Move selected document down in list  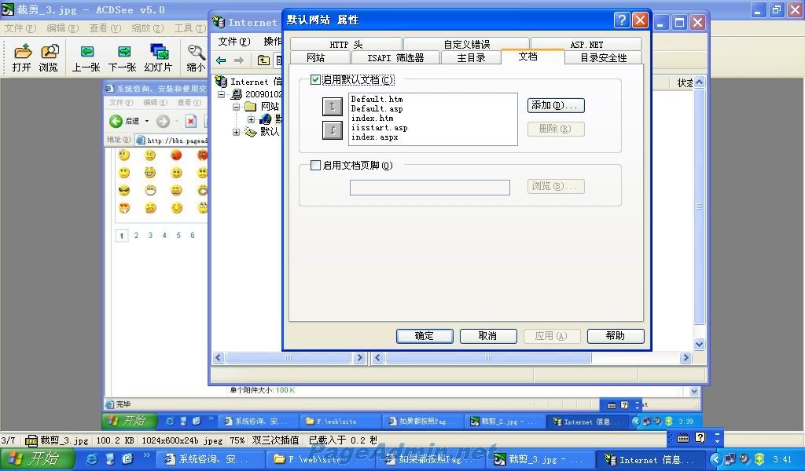click(x=333, y=130)
